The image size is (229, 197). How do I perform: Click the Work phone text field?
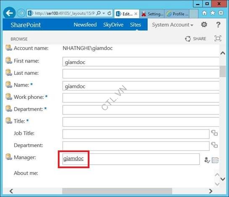tap(141, 98)
